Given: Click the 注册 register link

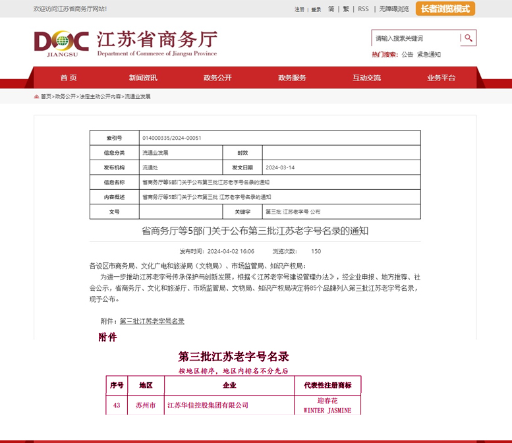Looking at the screenshot, I should point(300,9).
